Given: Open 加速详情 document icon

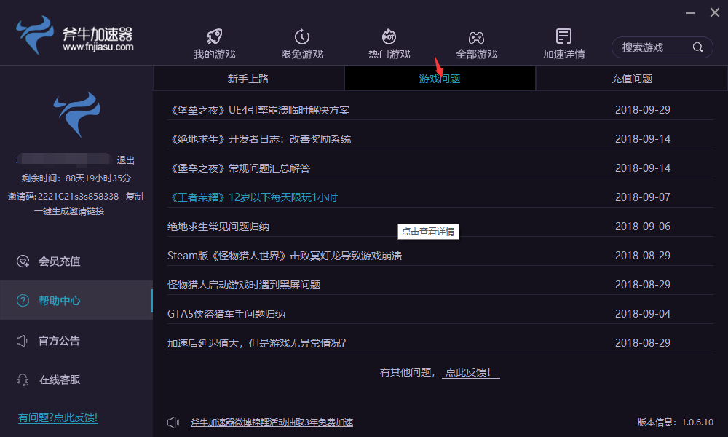Looking at the screenshot, I should click(x=563, y=36).
